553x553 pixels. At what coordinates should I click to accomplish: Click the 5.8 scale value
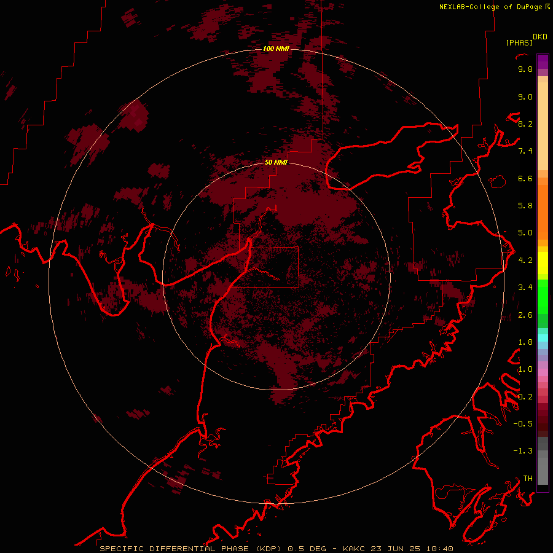coord(525,206)
